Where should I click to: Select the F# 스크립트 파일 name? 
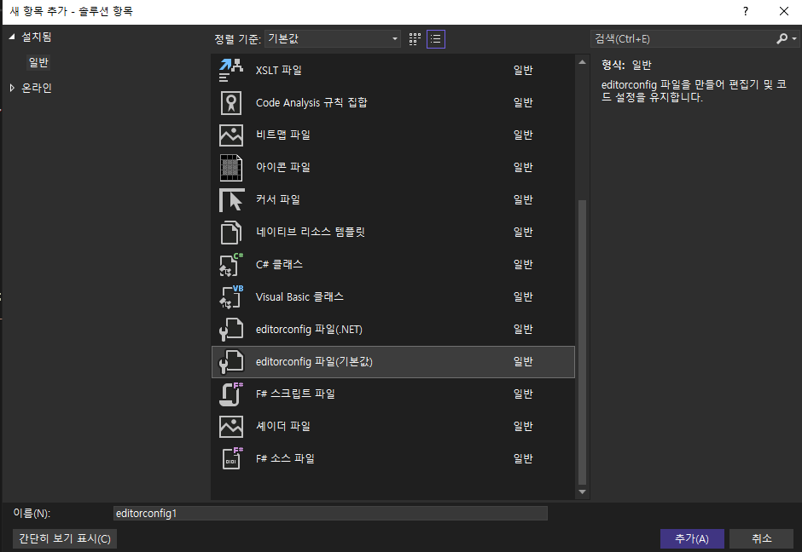[x=295, y=394]
